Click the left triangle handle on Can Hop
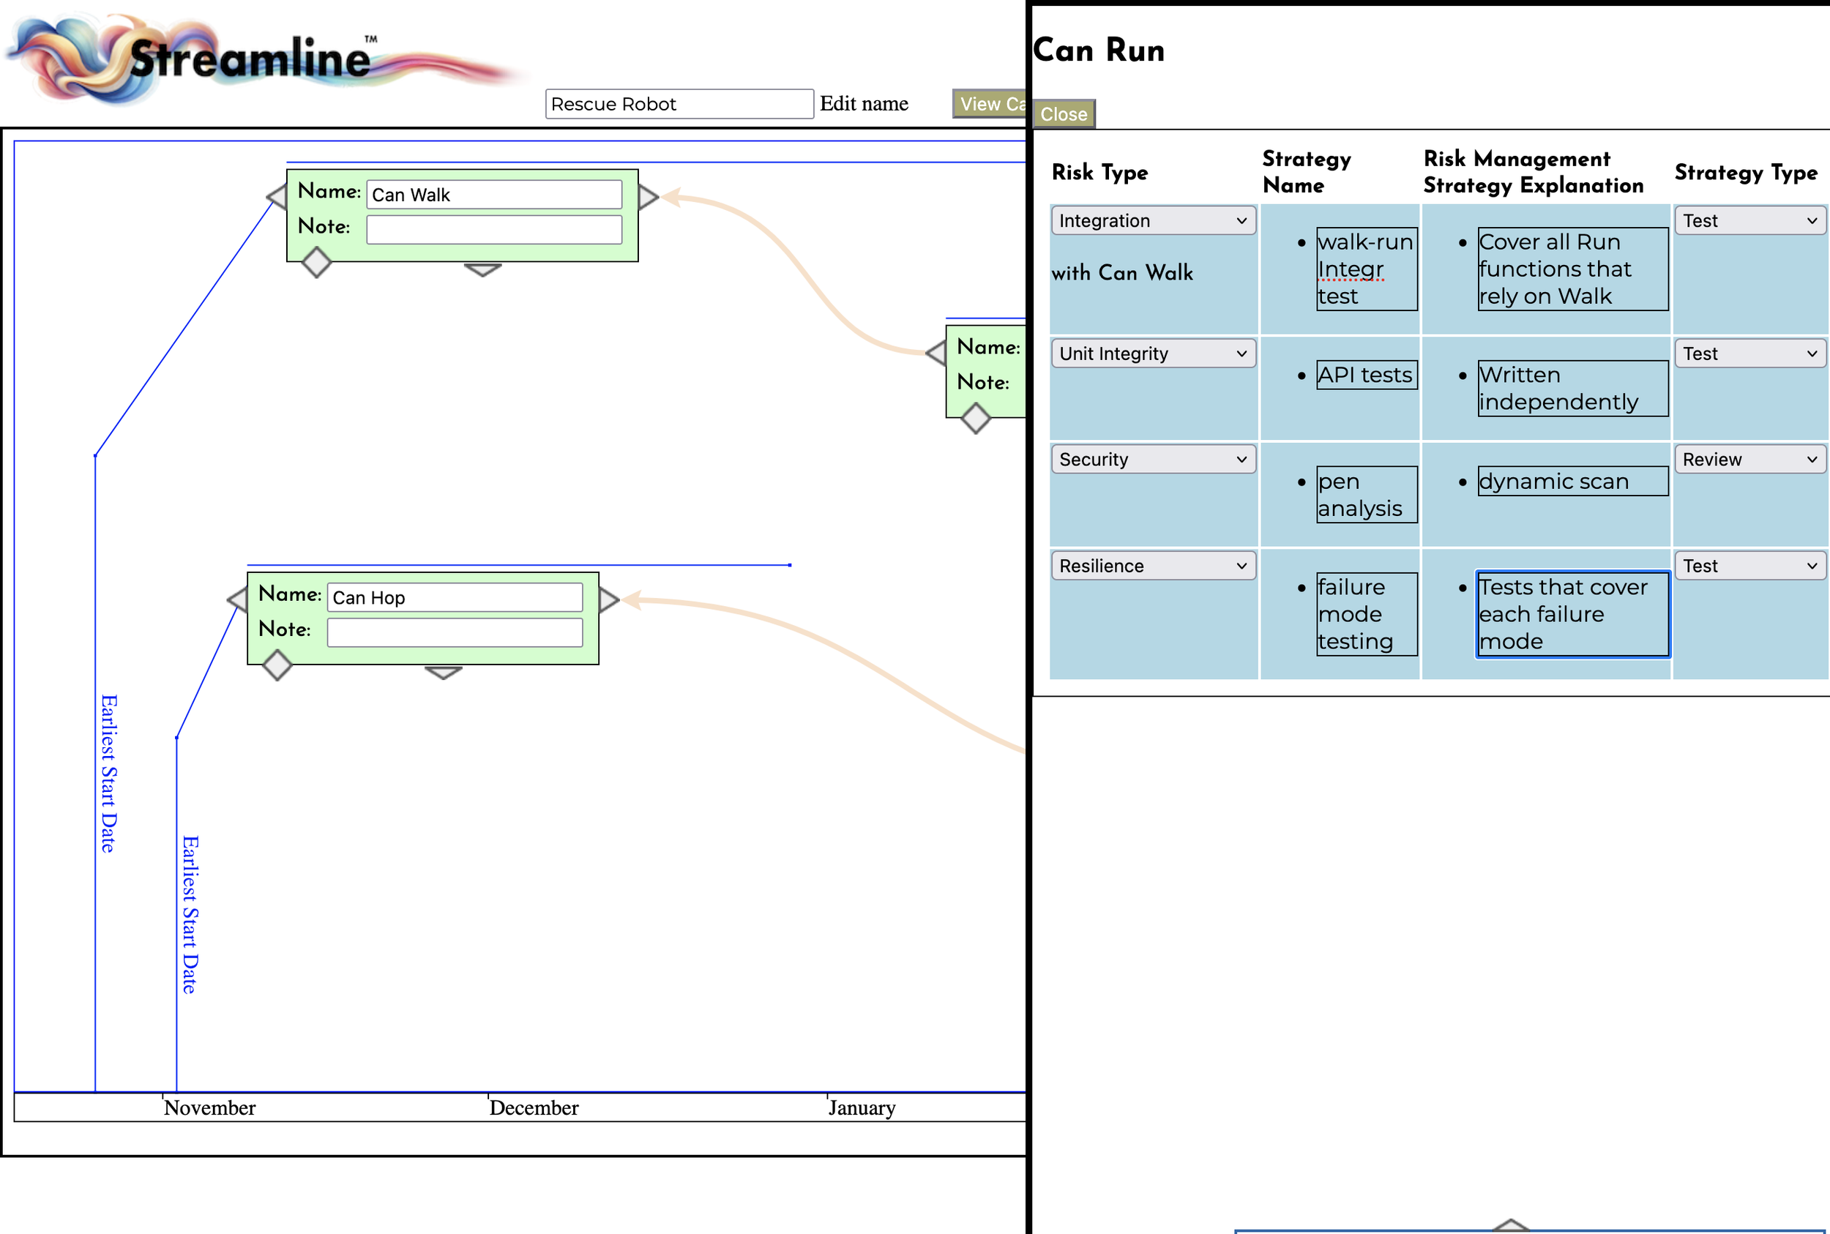This screenshot has width=1830, height=1234. [239, 599]
